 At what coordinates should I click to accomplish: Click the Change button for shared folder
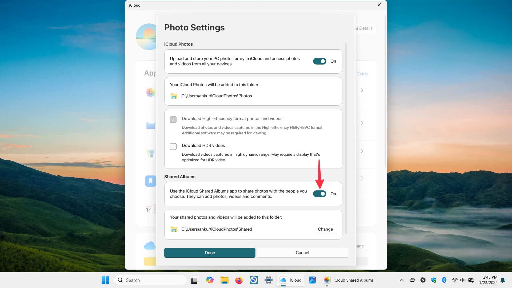[325, 229]
